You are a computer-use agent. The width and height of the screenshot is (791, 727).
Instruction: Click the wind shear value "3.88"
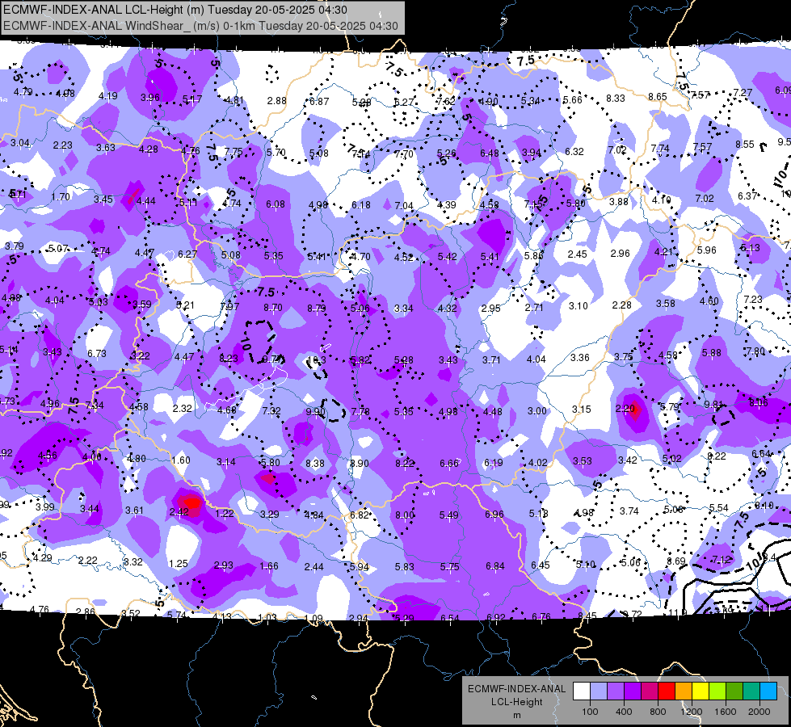(619, 202)
